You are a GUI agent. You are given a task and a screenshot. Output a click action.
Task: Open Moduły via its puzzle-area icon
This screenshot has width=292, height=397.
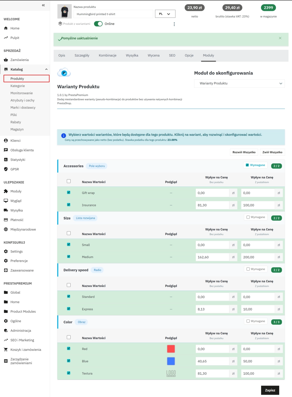6,191
